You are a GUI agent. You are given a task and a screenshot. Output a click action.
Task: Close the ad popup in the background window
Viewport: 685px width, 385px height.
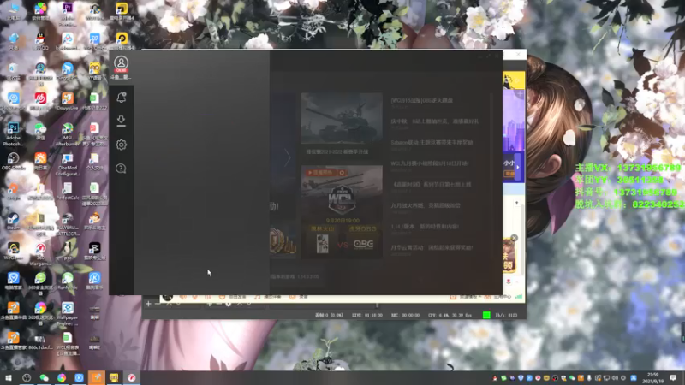pyautogui.click(x=515, y=238)
